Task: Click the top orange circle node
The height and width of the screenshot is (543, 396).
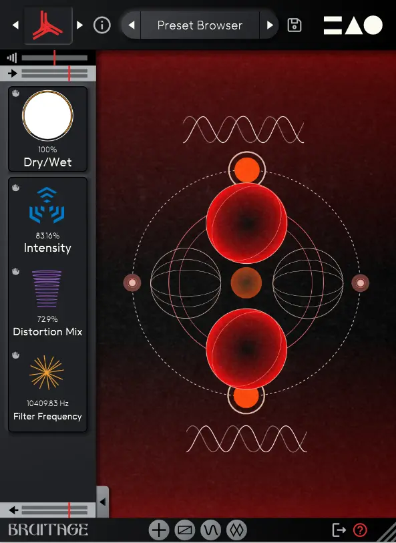Action: pyautogui.click(x=247, y=170)
